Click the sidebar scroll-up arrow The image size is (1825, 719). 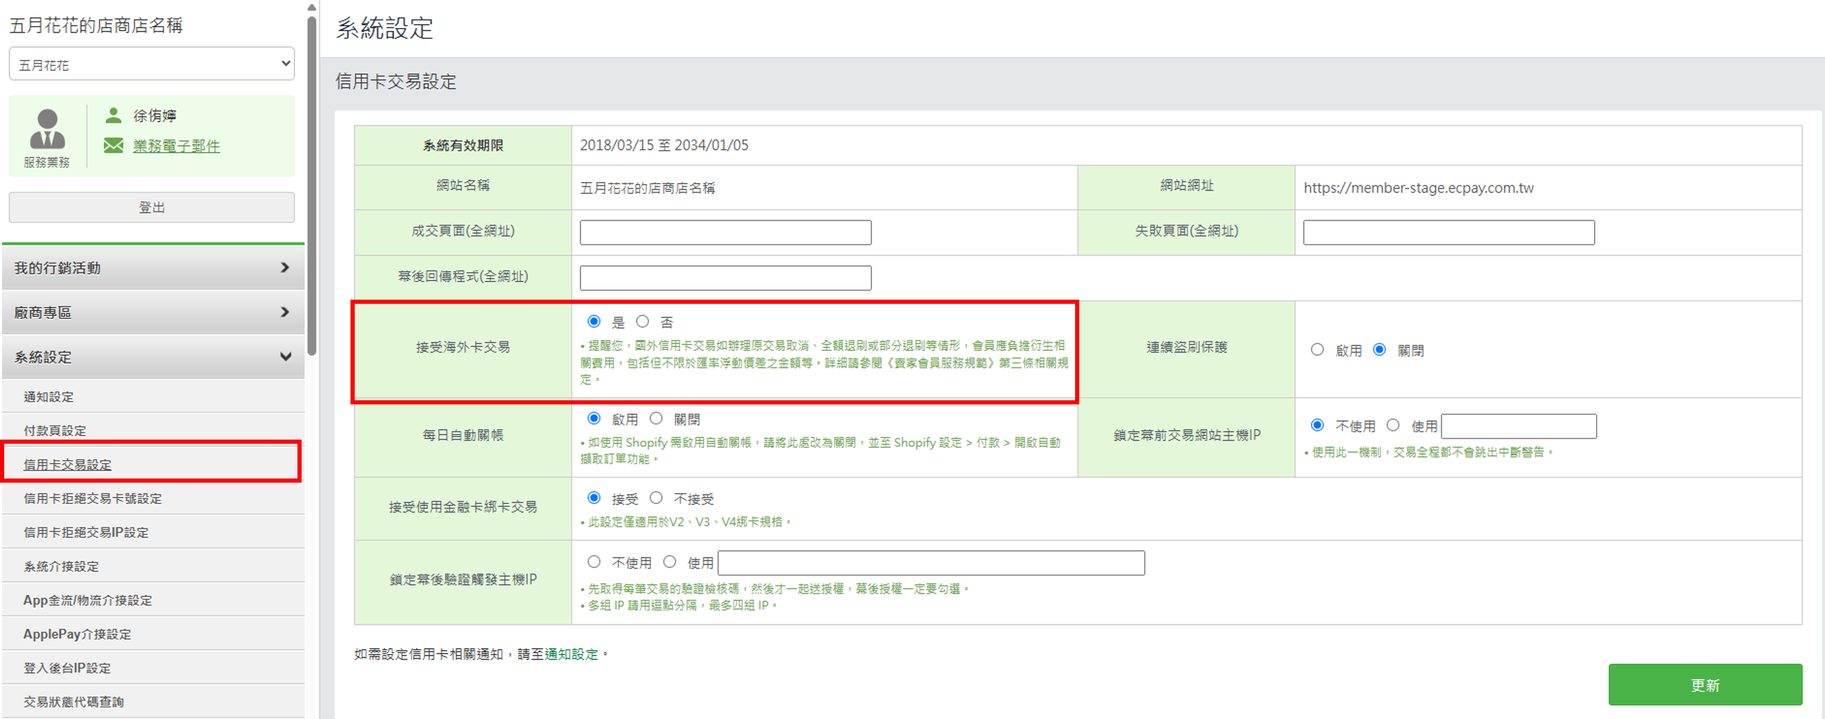click(312, 7)
